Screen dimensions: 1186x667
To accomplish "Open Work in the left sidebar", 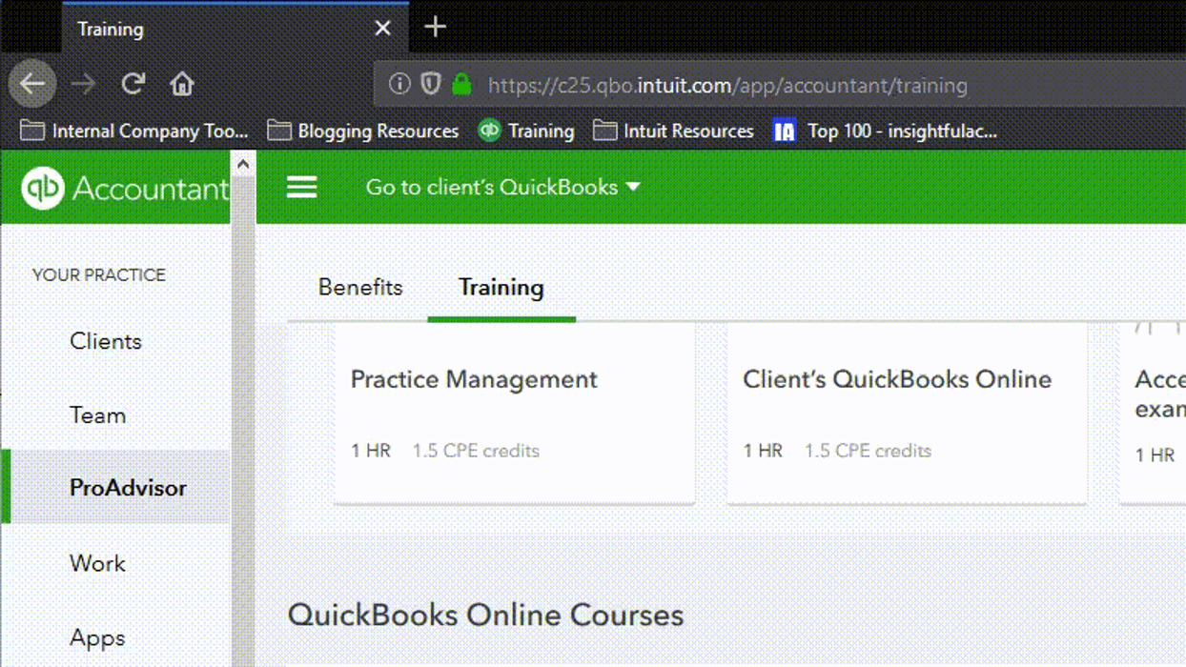I will point(98,563).
